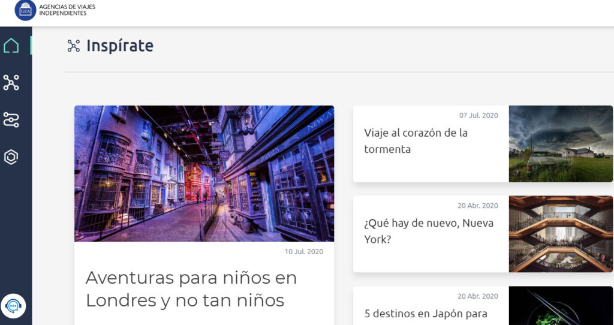614x325 pixels.
Task: Open the headset chat support icon
Action: 13,306
